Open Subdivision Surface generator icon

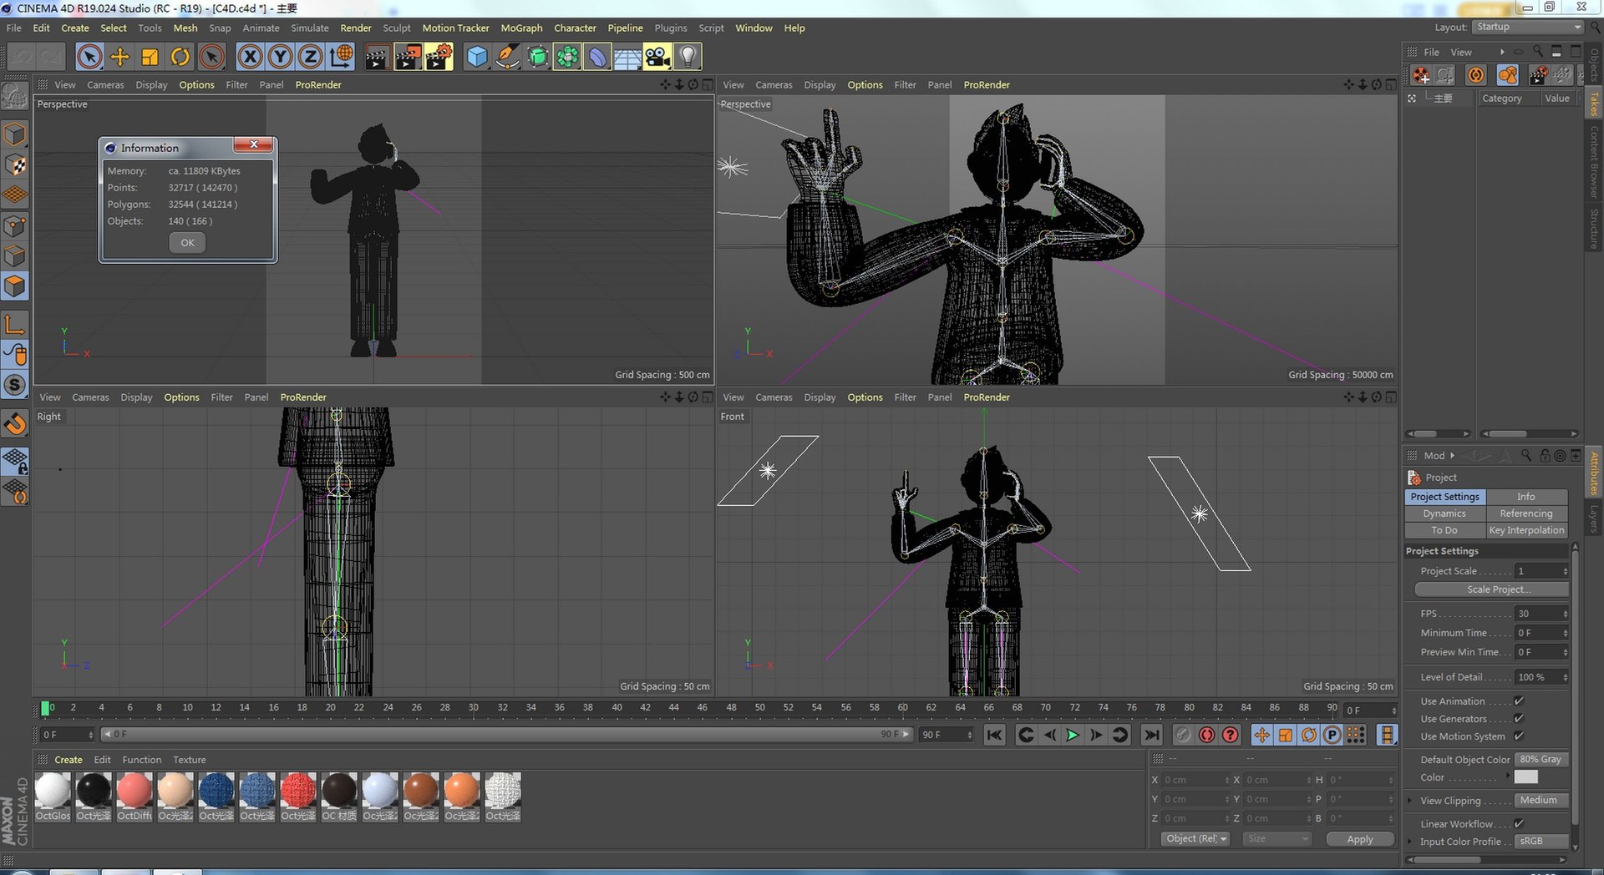coord(537,57)
